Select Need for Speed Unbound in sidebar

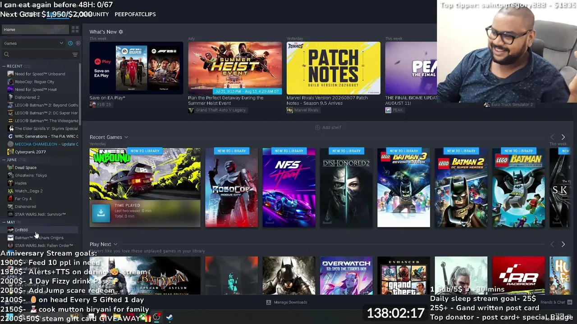[x=40, y=74]
